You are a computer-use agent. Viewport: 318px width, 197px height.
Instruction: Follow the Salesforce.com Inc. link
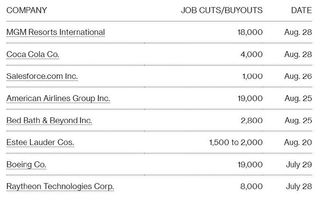coord(42,76)
